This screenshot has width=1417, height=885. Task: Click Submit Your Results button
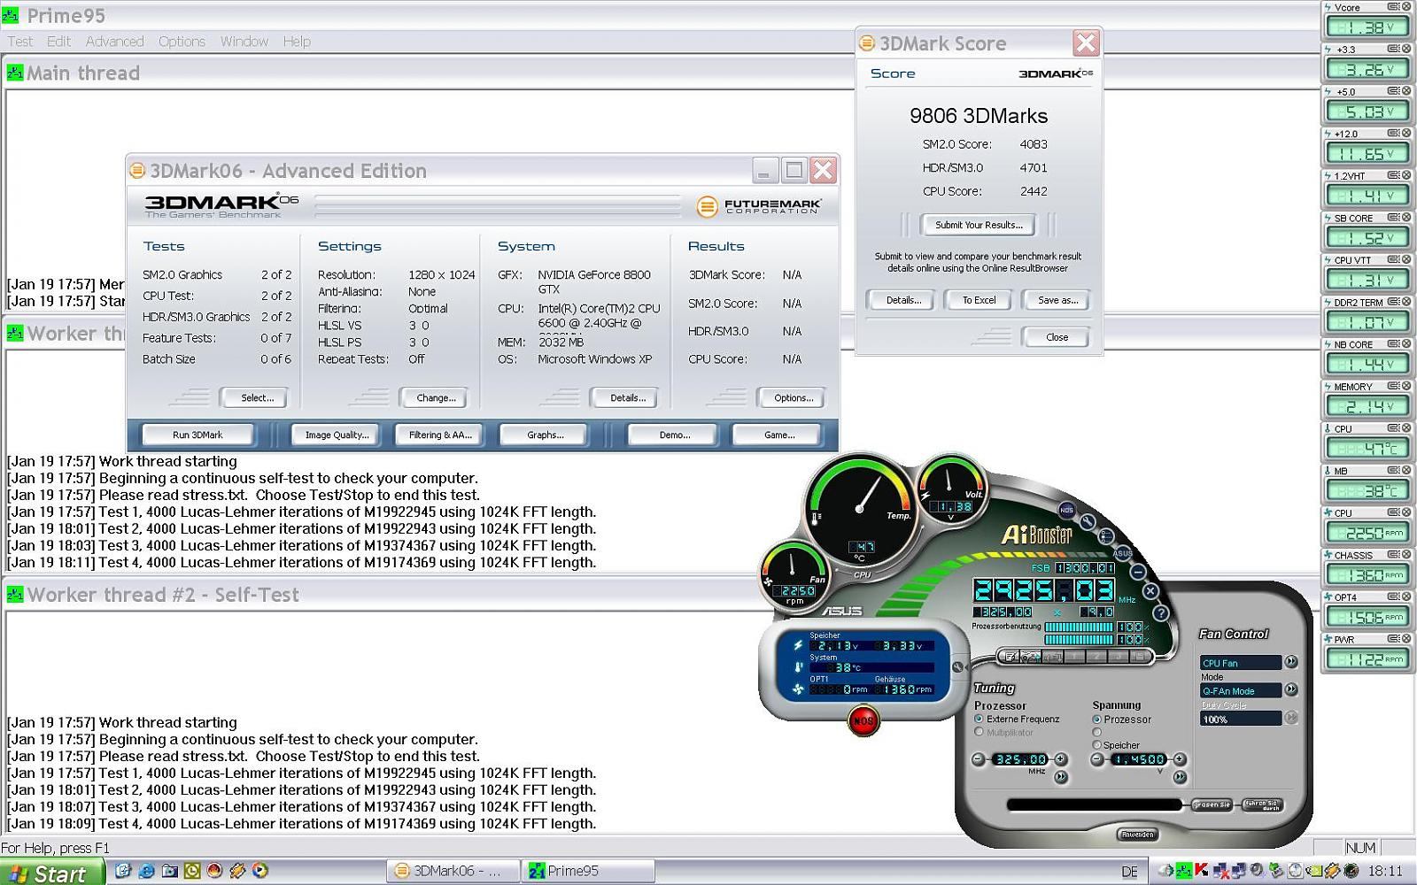click(x=979, y=225)
